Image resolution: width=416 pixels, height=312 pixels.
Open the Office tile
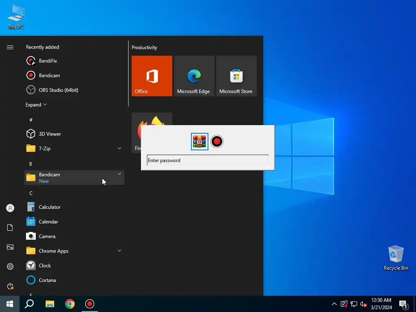coord(152,76)
